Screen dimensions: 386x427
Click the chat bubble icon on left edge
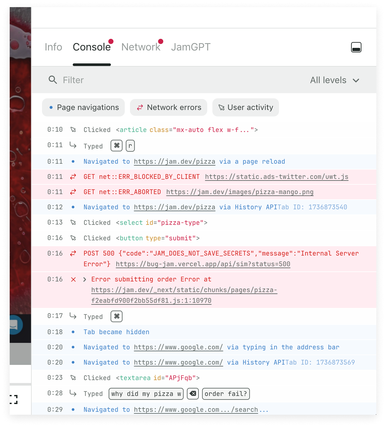click(x=14, y=324)
